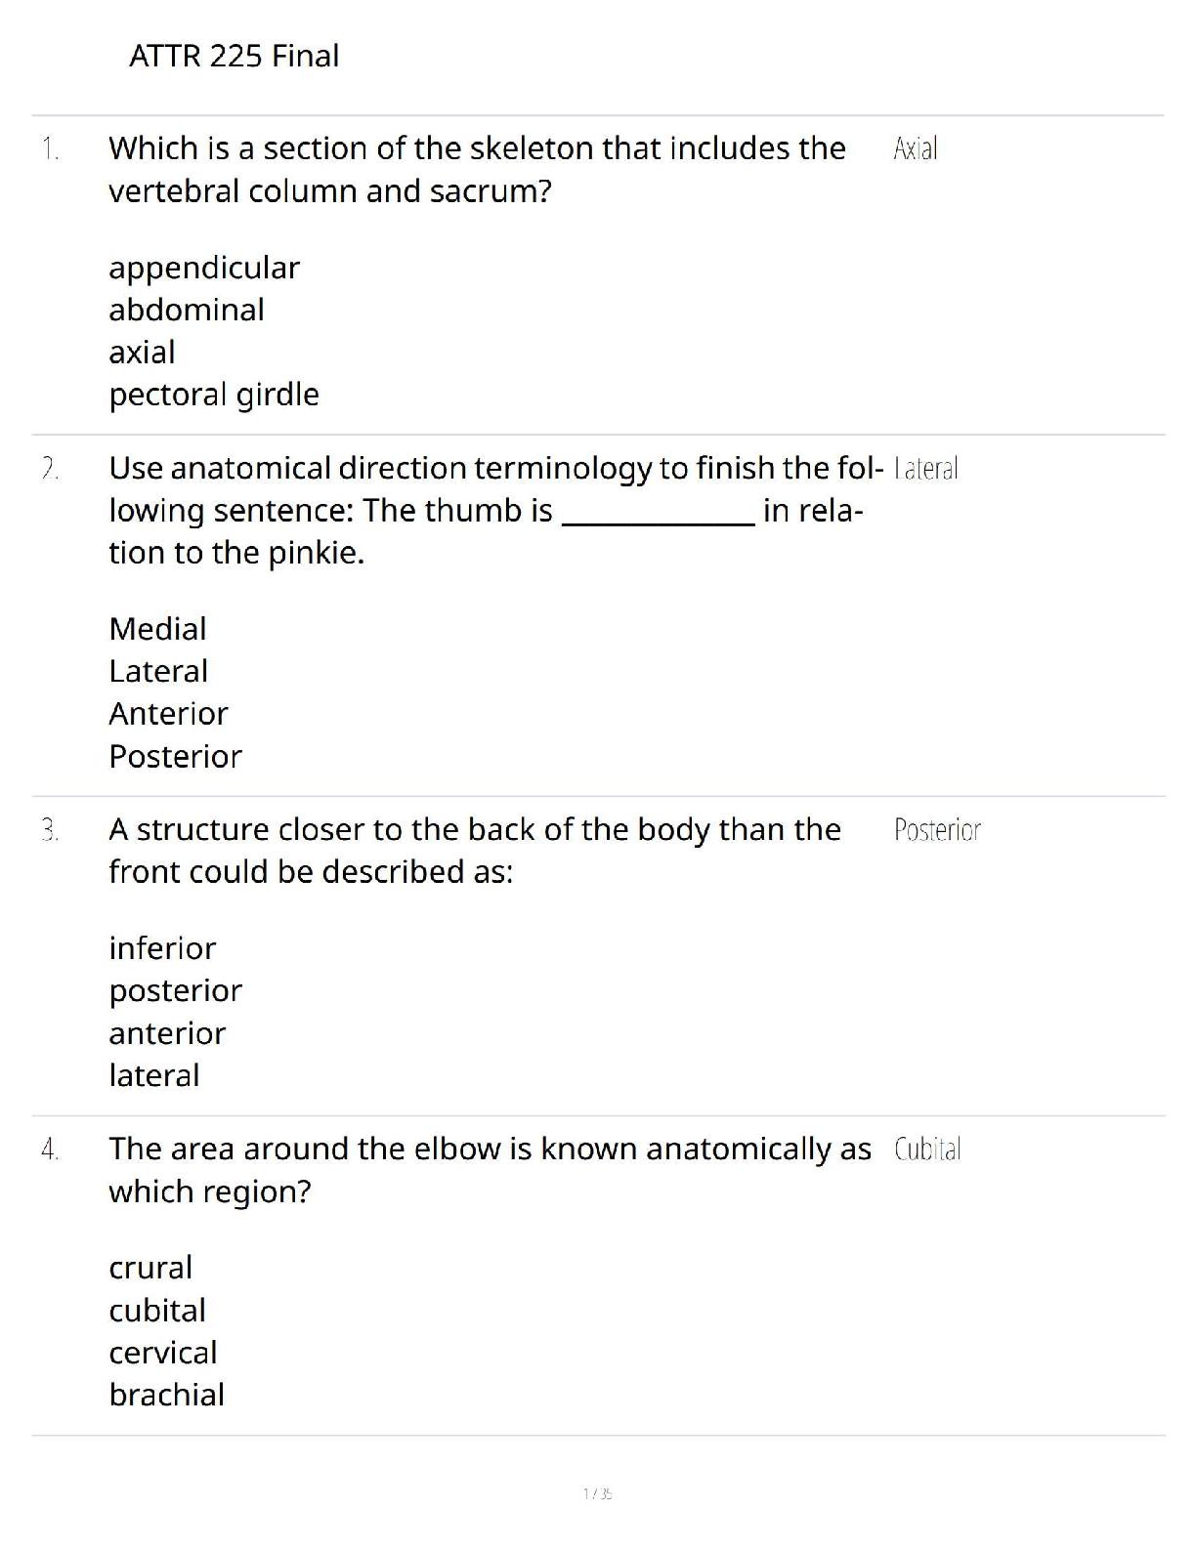Select the lowercase 'posterior' option in question 3
The width and height of the screenshot is (1196, 1547).
pyautogui.click(x=175, y=990)
